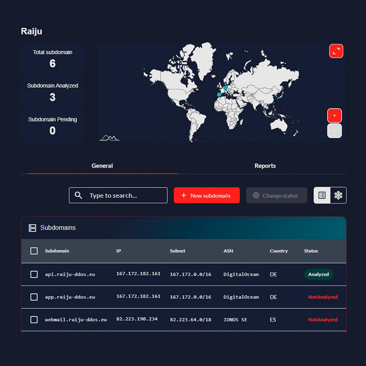The width and height of the screenshot is (366, 366).
Task: Click NotAnalyzed status for webmail.raiju-ddos.eu
Action: tap(323, 319)
